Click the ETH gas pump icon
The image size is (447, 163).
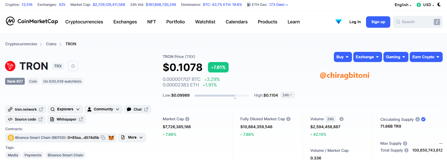pos(249,5)
